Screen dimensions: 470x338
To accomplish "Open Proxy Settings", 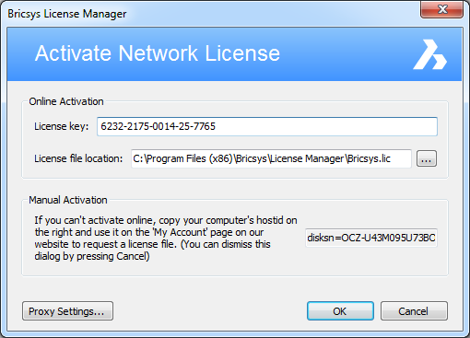I will (x=67, y=311).
